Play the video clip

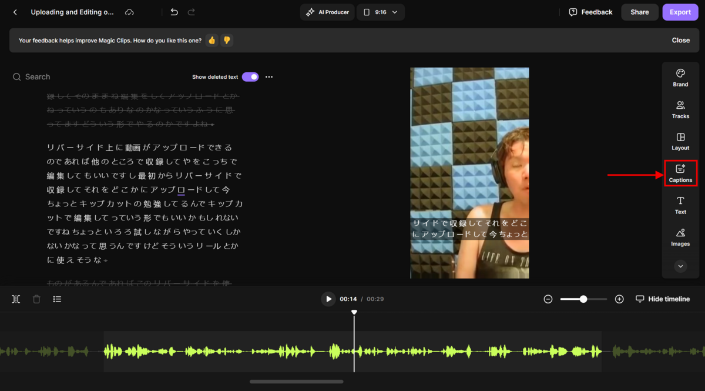pos(328,299)
